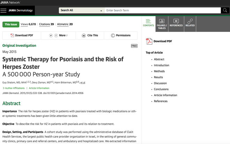Jump to Conclusions in contents

tap(161, 89)
